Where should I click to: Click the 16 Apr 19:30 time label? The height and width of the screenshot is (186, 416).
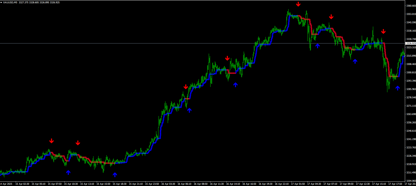266,184
